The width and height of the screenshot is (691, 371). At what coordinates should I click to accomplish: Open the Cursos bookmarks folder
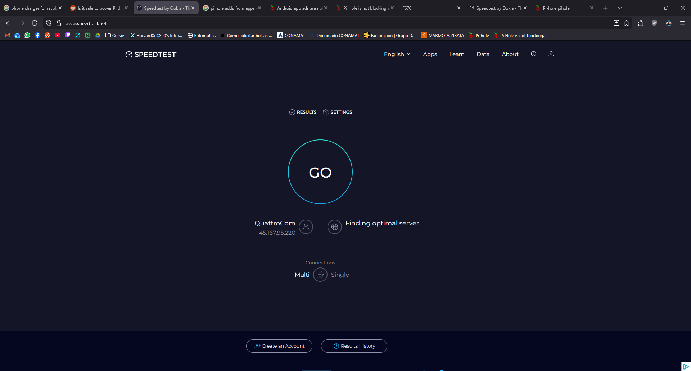coord(115,35)
